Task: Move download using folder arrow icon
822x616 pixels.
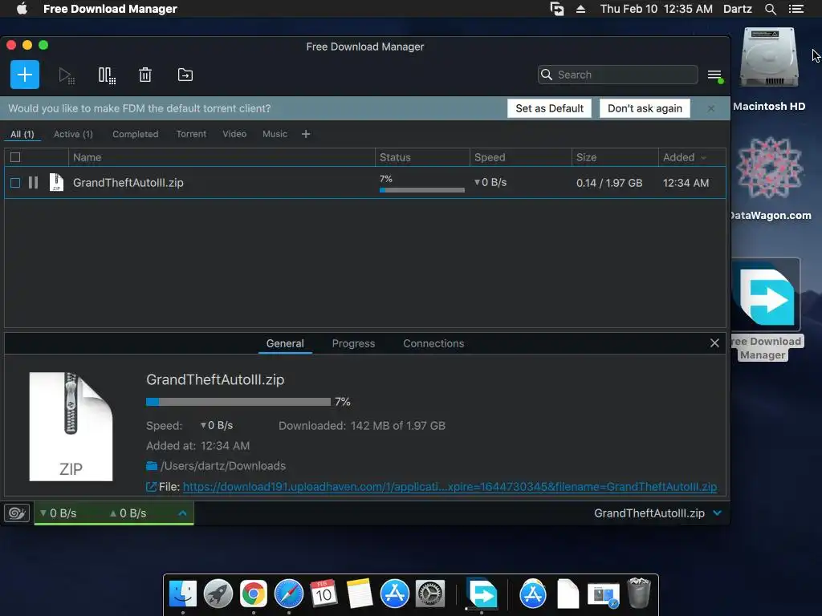Action: pos(185,75)
